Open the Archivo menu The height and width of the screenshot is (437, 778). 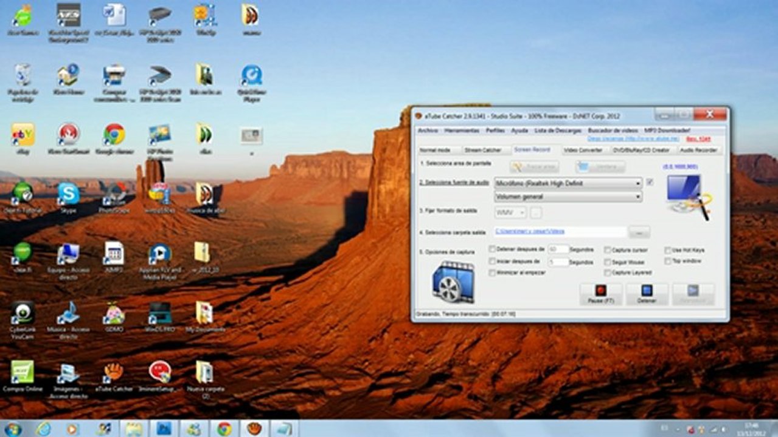pos(428,130)
